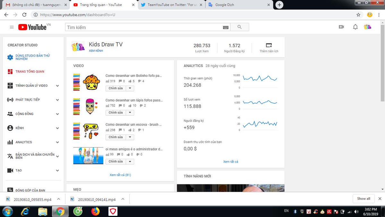
Task: Open dropdown arrow next to oi meus amigos Chỉnh sửa
Action: pos(130,161)
